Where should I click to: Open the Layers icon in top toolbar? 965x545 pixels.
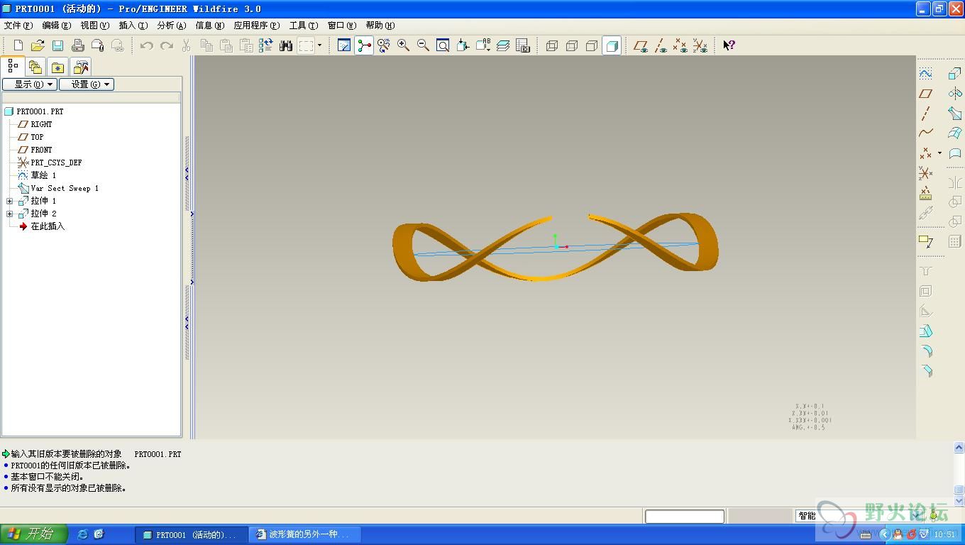(503, 45)
